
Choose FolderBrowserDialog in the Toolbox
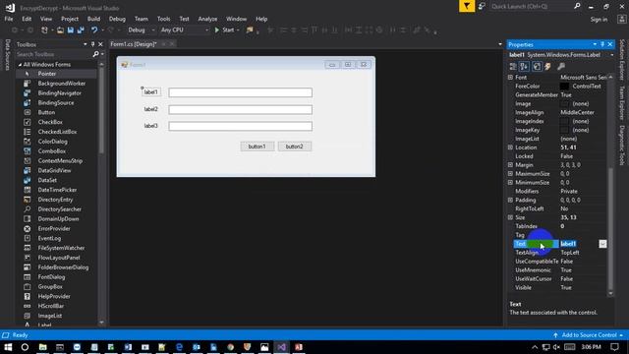point(63,267)
